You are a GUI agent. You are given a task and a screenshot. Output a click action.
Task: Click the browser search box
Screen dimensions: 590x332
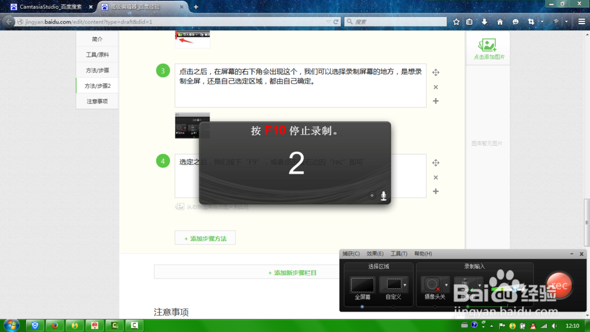coord(395,22)
